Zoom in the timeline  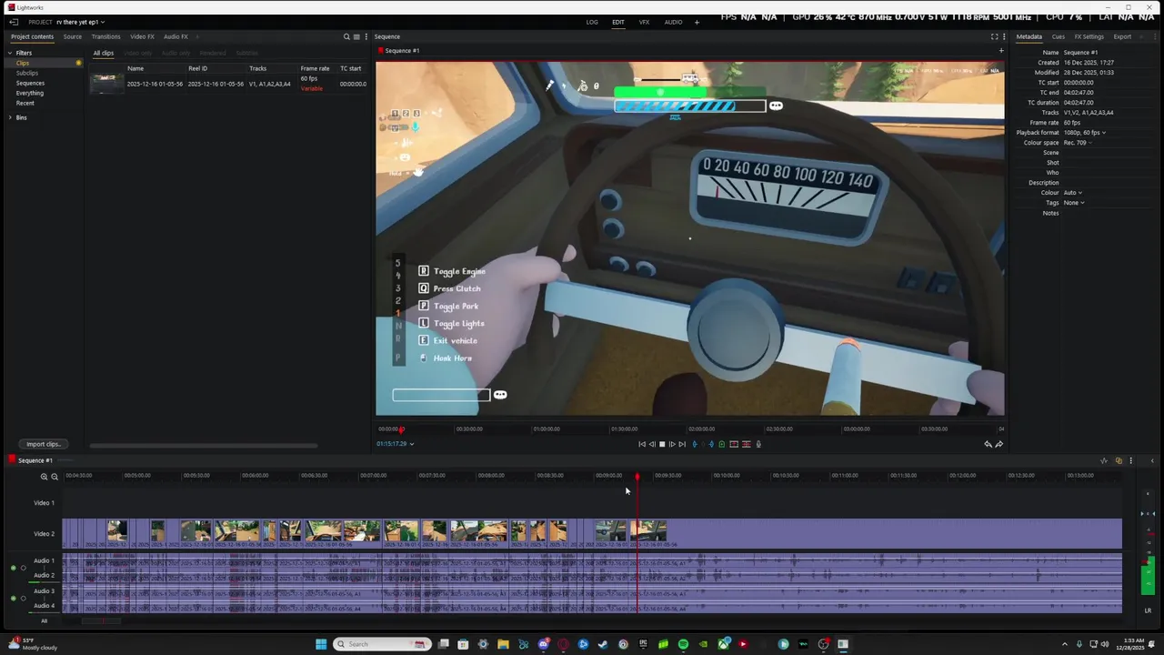tap(45, 477)
